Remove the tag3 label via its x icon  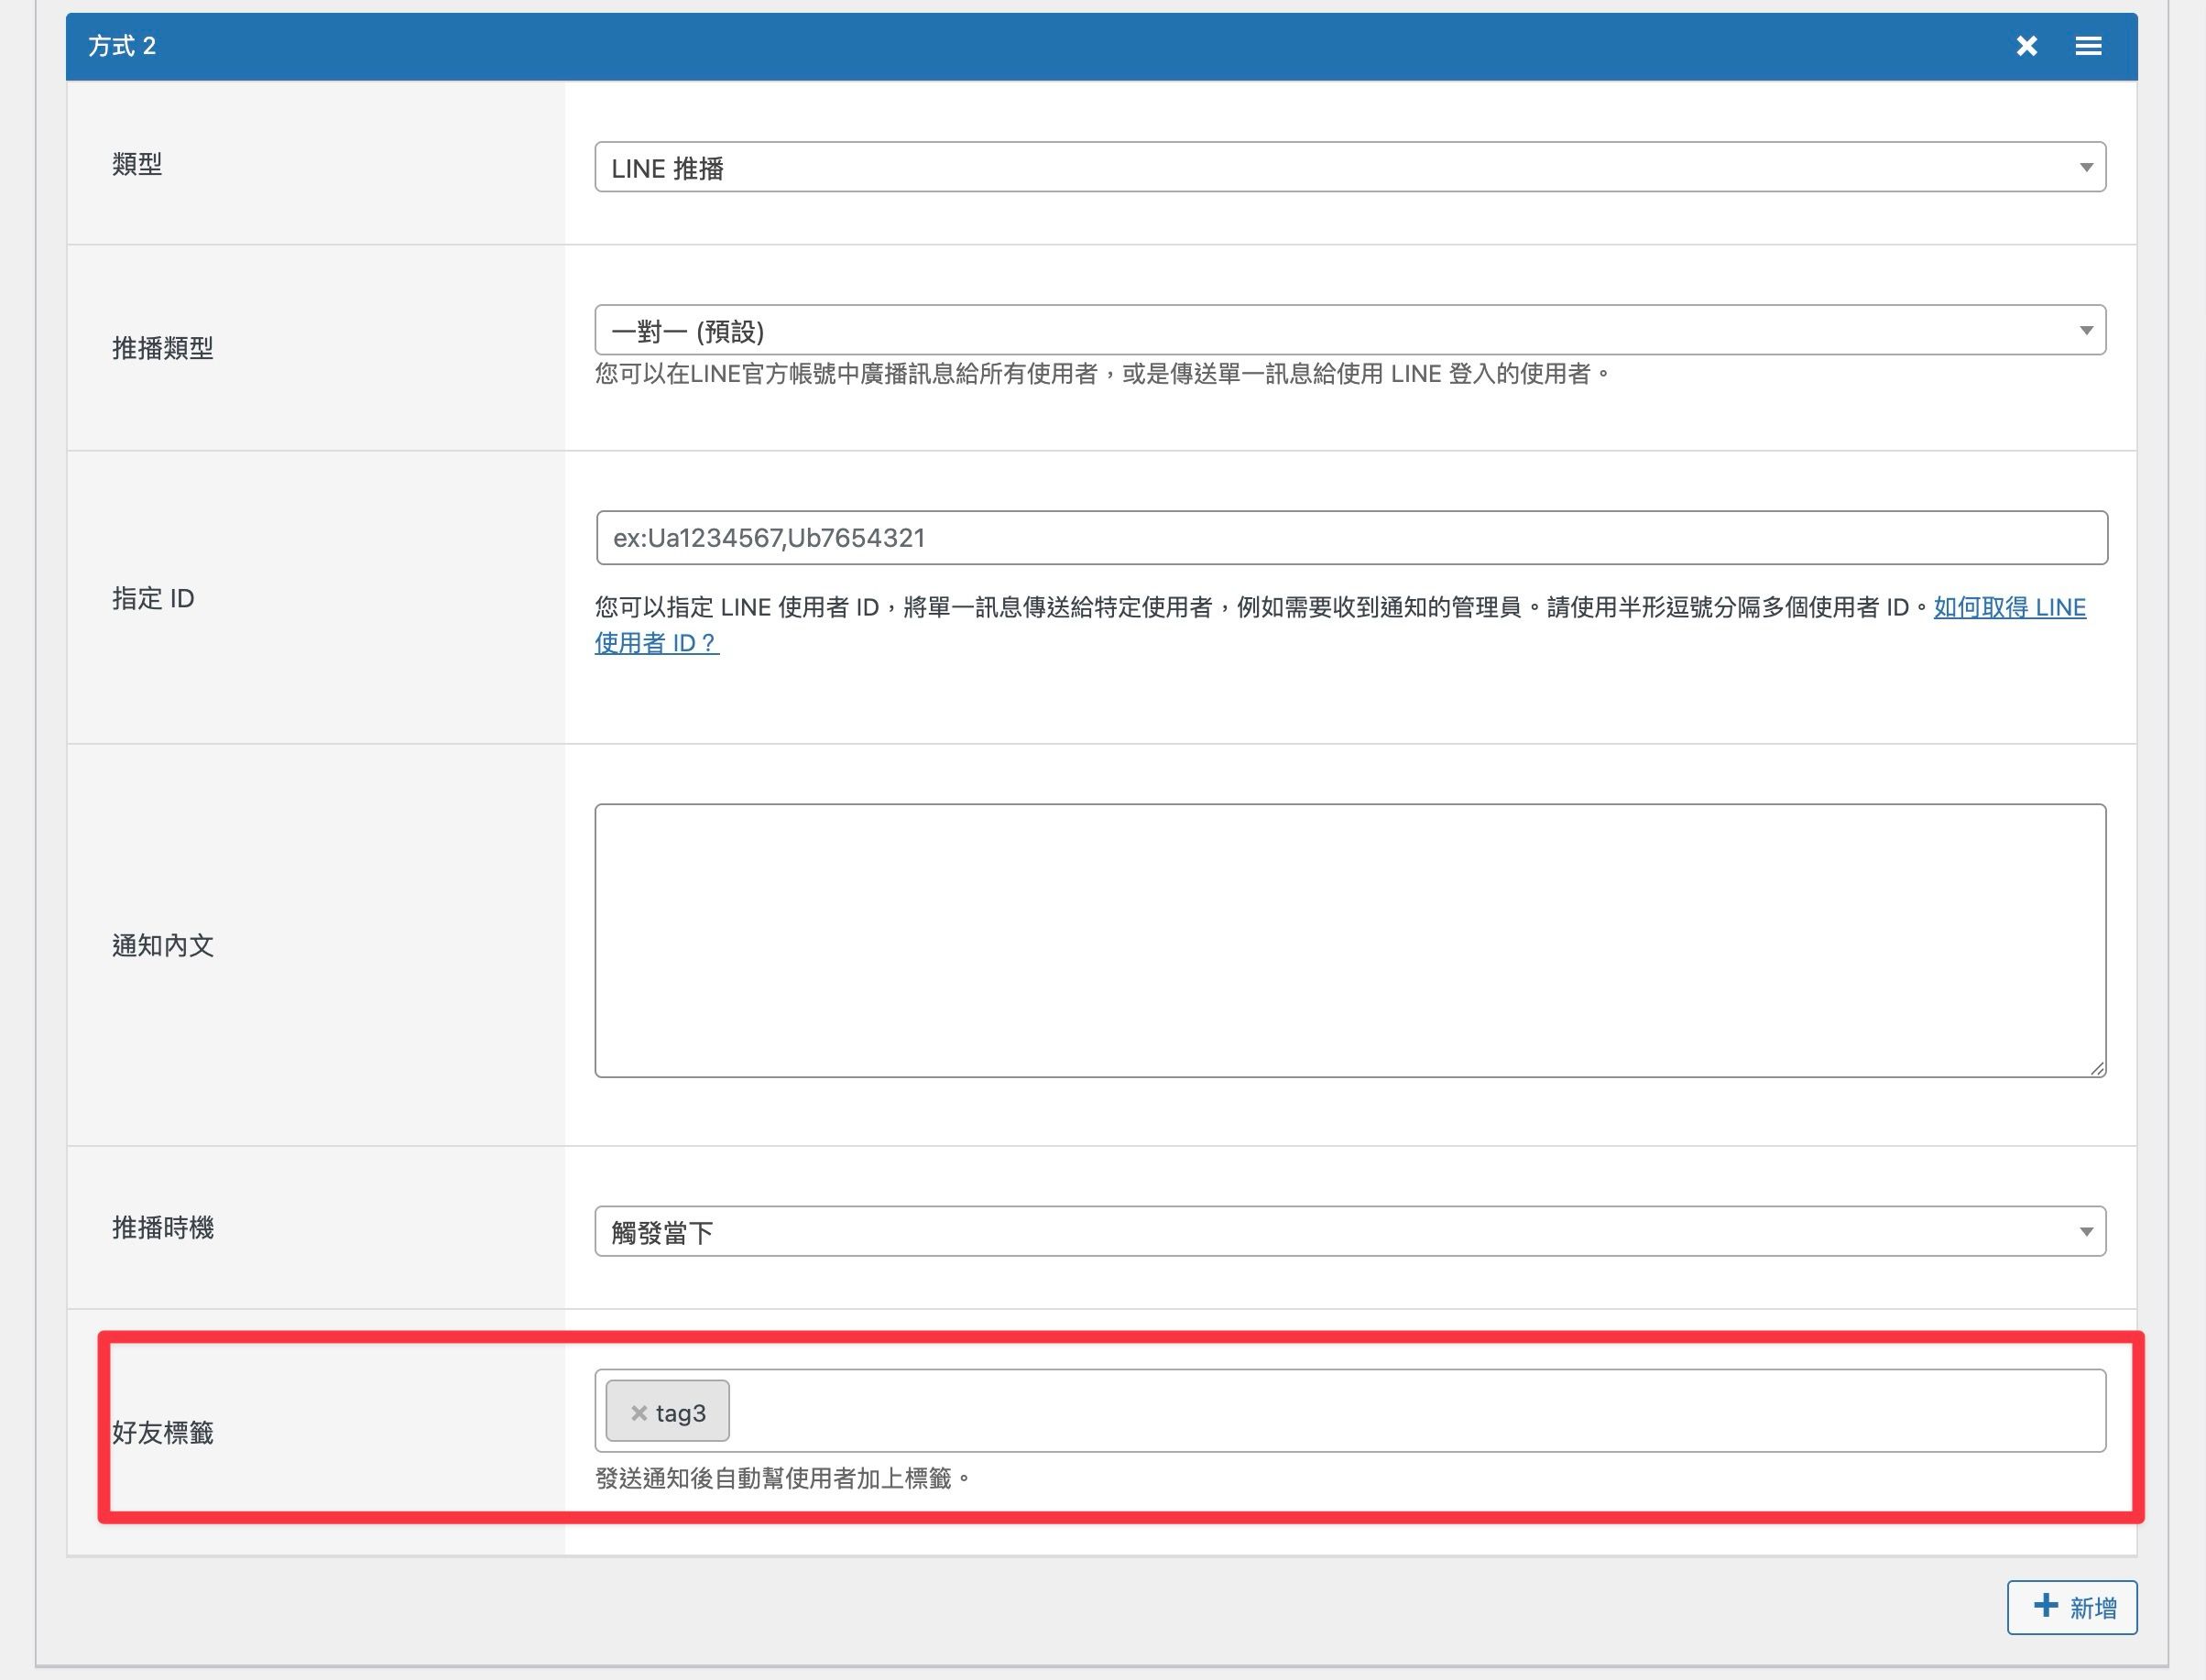tap(639, 1412)
